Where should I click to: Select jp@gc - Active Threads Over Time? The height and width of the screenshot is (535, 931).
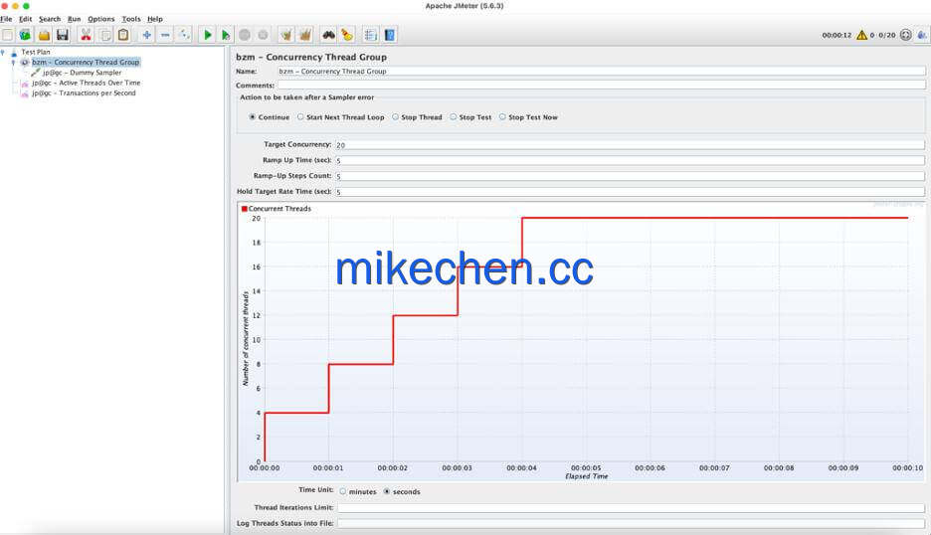tap(87, 84)
